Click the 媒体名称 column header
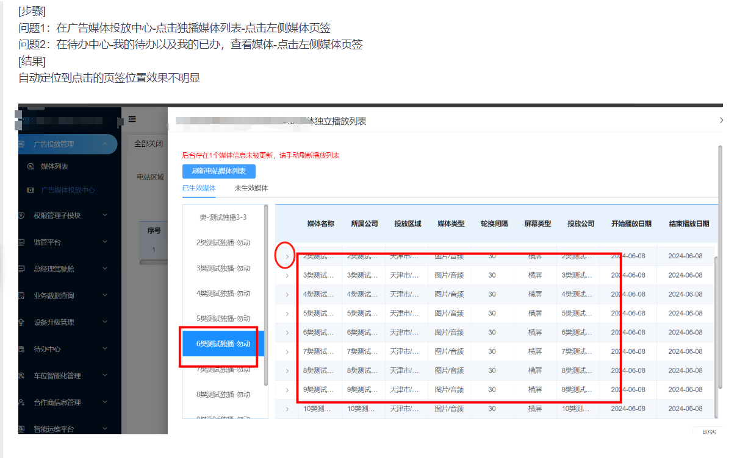The height and width of the screenshot is (458, 737). click(320, 224)
